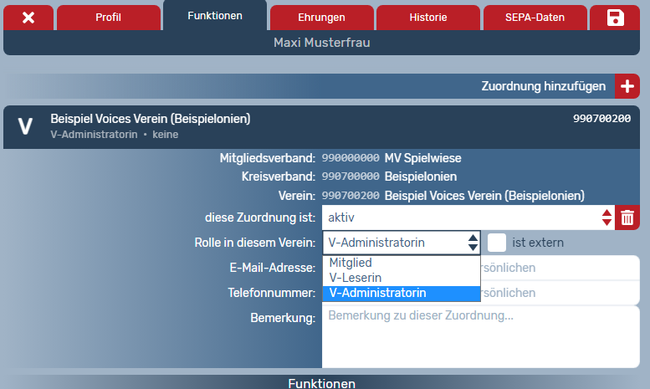Open the Ehrungen tab

click(320, 18)
